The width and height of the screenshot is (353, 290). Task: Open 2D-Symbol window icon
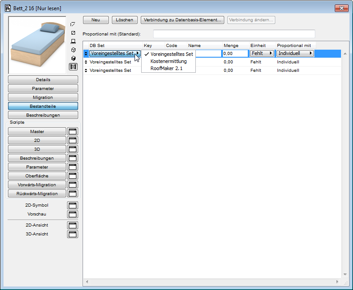(72, 205)
